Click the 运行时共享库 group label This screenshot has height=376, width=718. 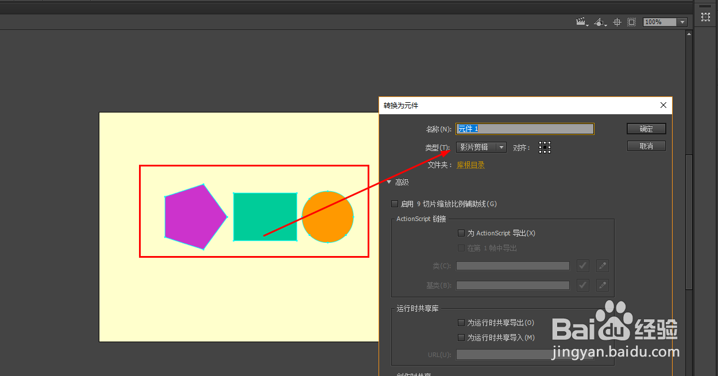point(418,308)
